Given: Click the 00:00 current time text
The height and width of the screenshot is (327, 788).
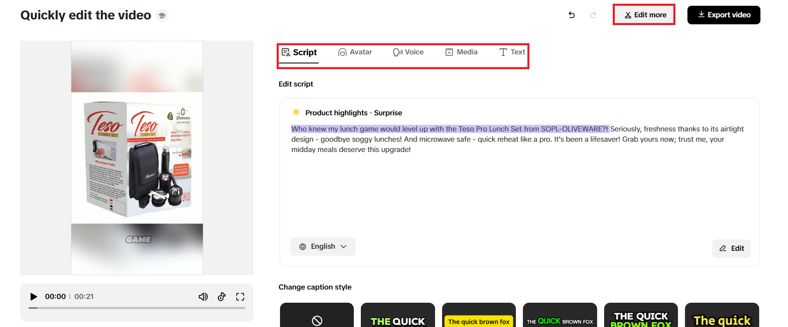Looking at the screenshot, I should 55,297.
